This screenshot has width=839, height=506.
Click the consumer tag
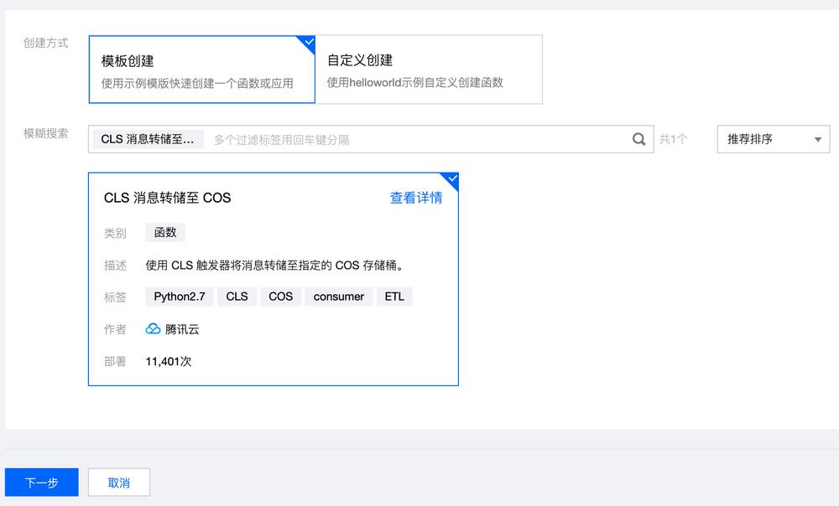[x=339, y=297]
